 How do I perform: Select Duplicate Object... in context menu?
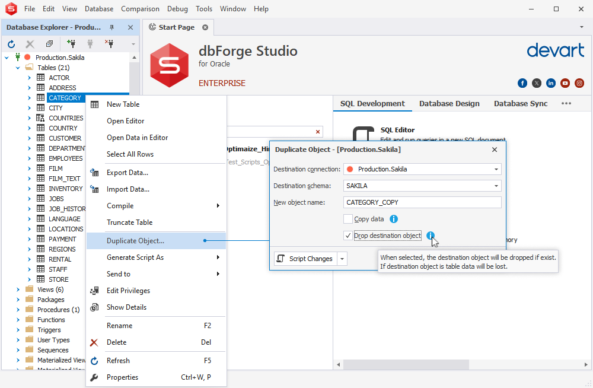pyautogui.click(x=156, y=241)
